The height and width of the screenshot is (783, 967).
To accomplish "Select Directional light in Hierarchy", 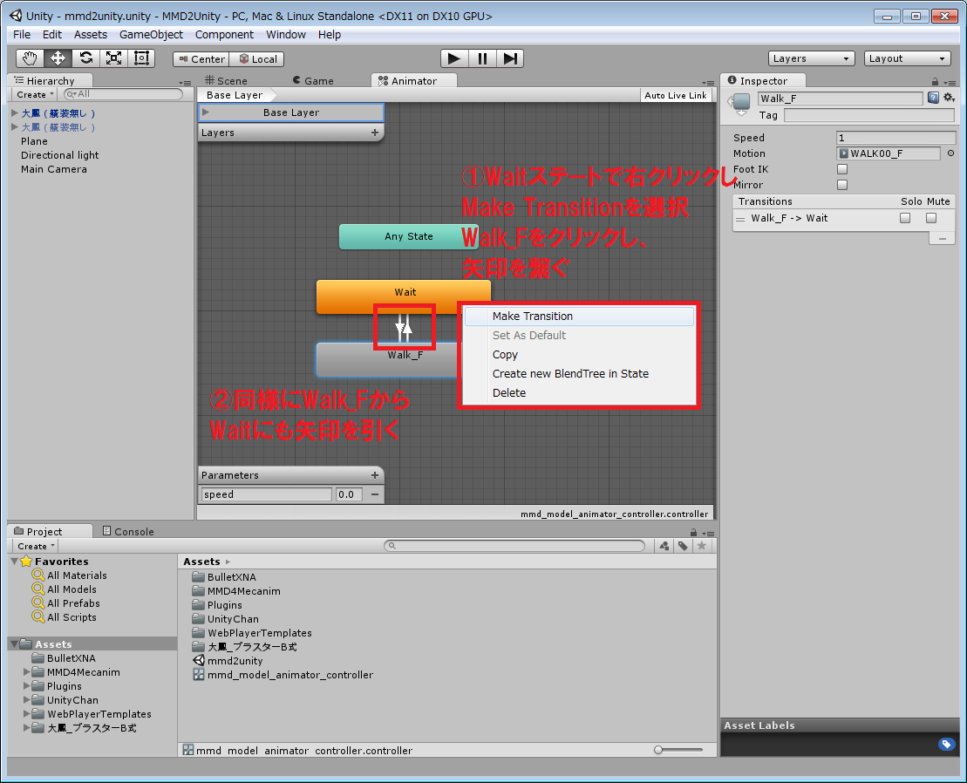I will tap(60, 155).
